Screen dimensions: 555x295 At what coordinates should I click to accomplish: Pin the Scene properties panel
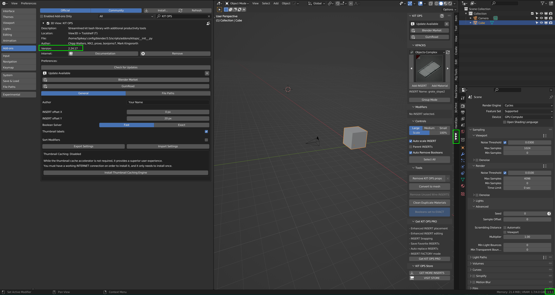pyautogui.click(x=551, y=97)
